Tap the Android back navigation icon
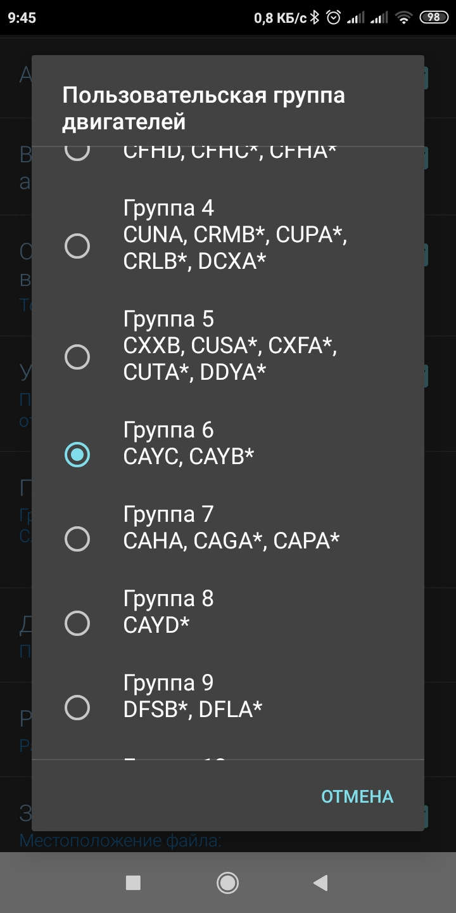The image size is (456, 913). pyautogui.click(x=321, y=883)
